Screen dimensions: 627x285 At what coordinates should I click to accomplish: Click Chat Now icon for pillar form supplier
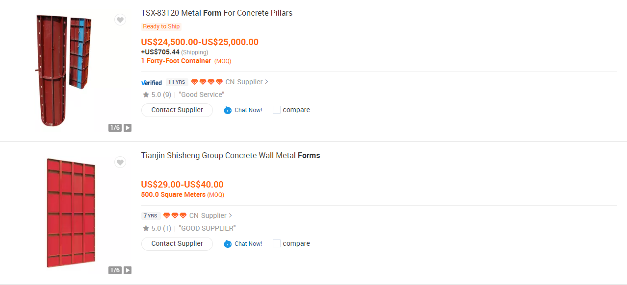[x=228, y=110]
